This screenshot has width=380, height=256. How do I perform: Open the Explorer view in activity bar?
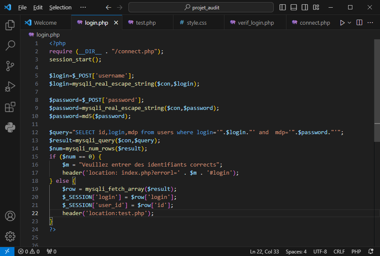pyautogui.click(x=10, y=25)
